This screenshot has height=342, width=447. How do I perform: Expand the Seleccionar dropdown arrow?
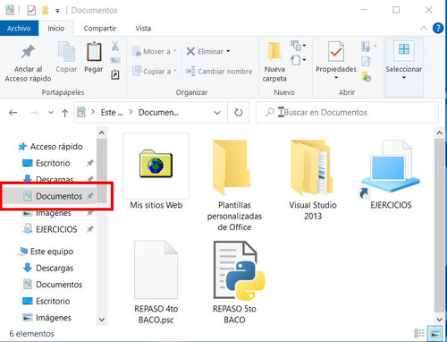(x=404, y=78)
